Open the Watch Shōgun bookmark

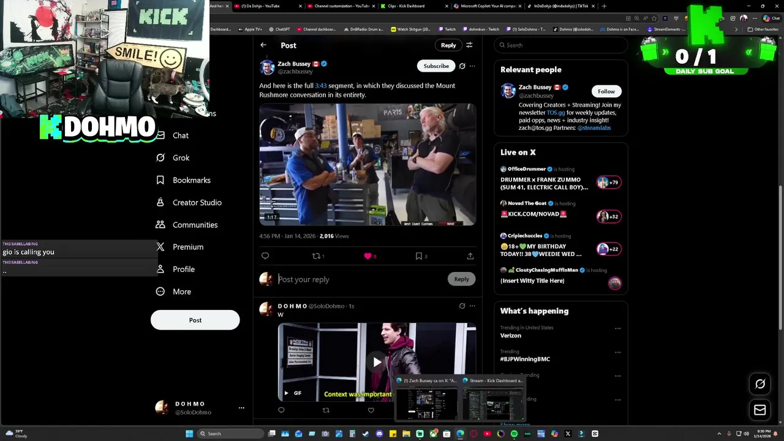pyautogui.click(x=411, y=29)
